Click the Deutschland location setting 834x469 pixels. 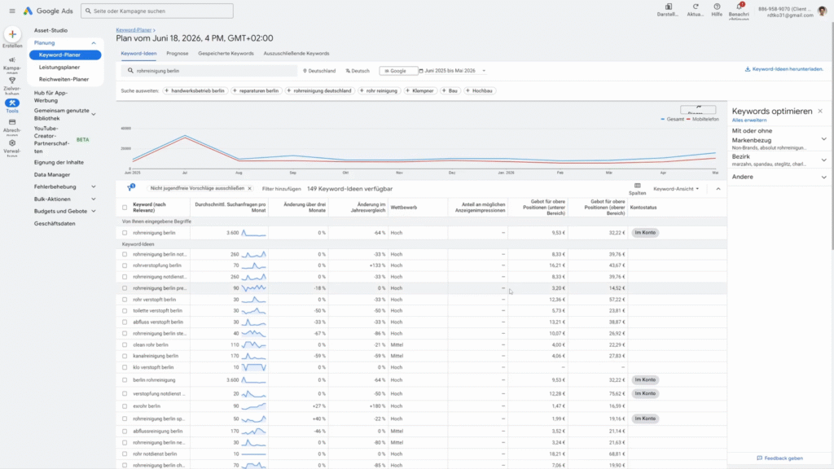point(319,71)
